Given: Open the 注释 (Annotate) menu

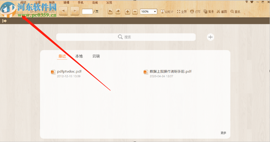Looking at the screenshot, I should tap(38, 2).
